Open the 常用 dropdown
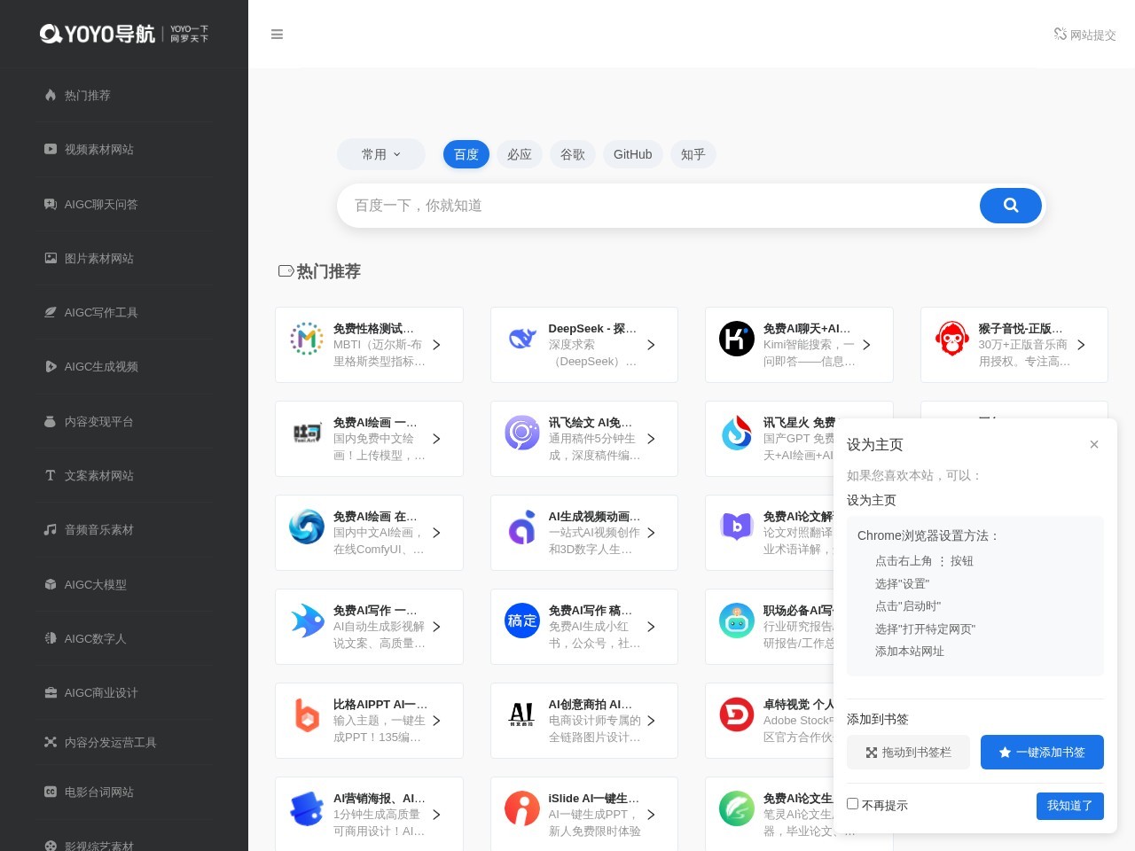This screenshot has width=1135, height=851. coord(380,154)
